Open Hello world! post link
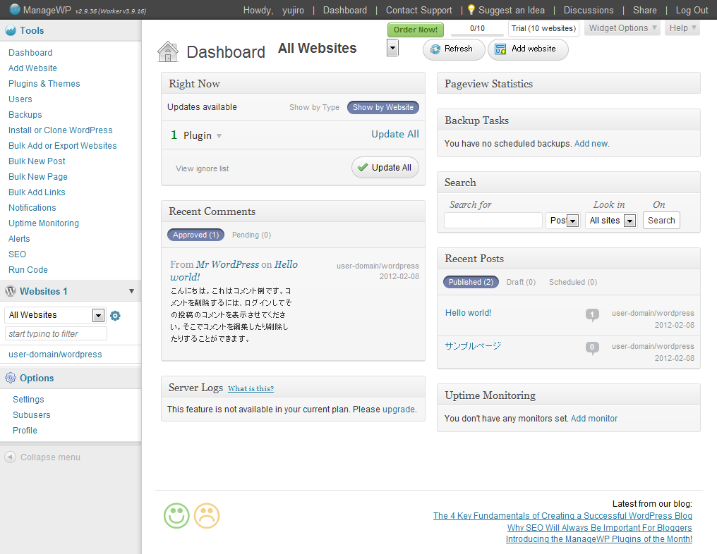The width and height of the screenshot is (717, 554). [469, 313]
